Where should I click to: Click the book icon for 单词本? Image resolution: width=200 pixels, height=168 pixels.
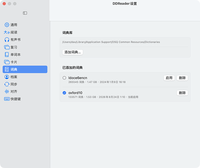[x=7, y=55]
